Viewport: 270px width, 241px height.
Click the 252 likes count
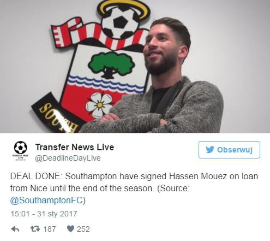(x=83, y=229)
